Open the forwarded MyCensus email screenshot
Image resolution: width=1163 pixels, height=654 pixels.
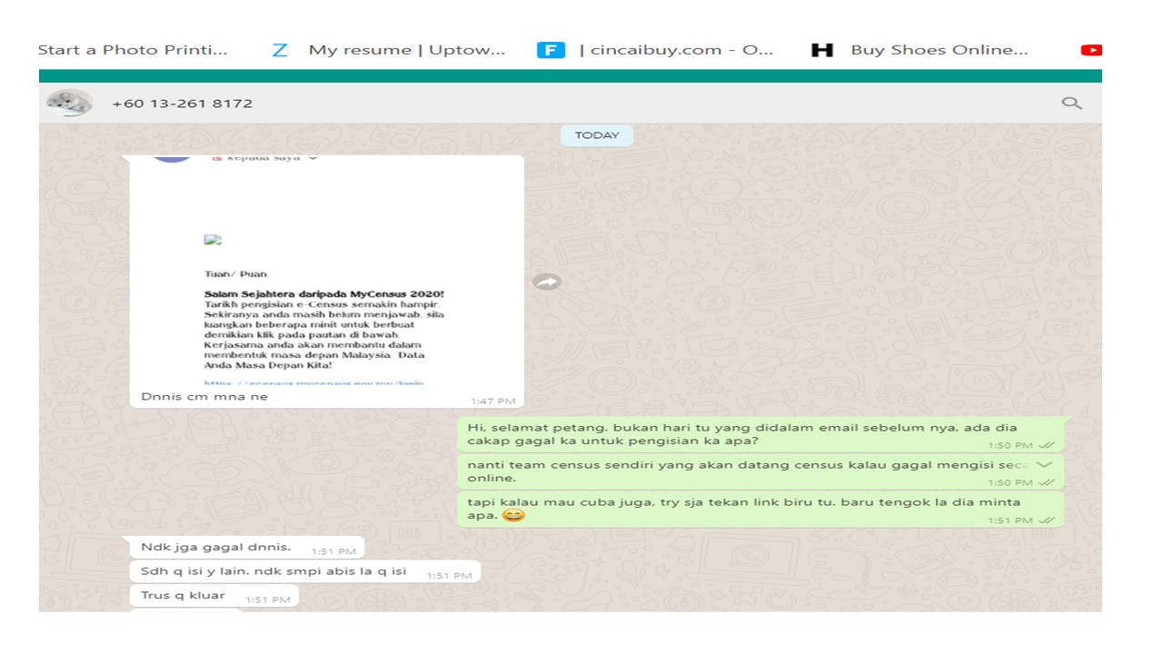326,272
